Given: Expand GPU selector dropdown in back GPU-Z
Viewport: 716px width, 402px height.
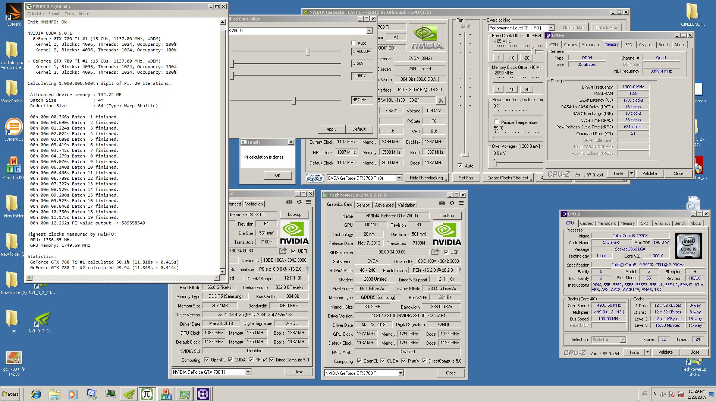Looking at the screenshot, I should tap(248, 372).
